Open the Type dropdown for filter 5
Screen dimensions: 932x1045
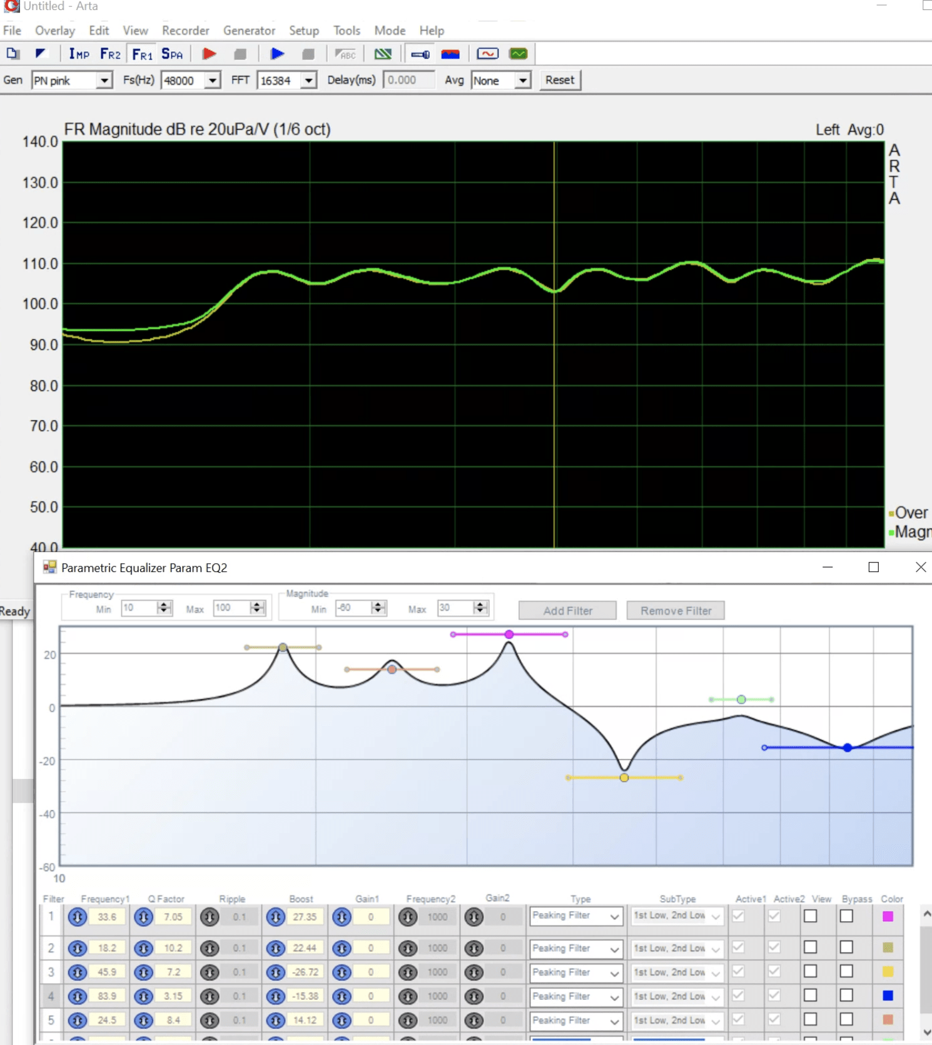point(576,1021)
